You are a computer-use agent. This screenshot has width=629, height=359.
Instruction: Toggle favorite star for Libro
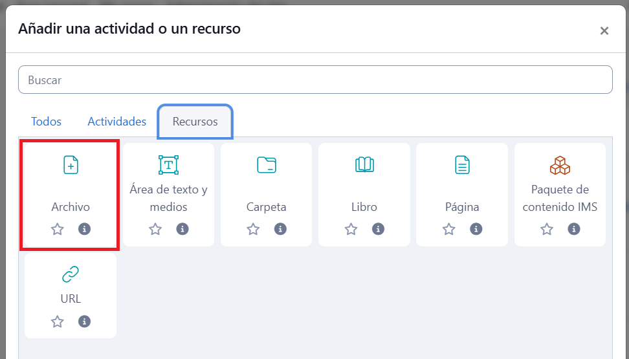(x=351, y=229)
